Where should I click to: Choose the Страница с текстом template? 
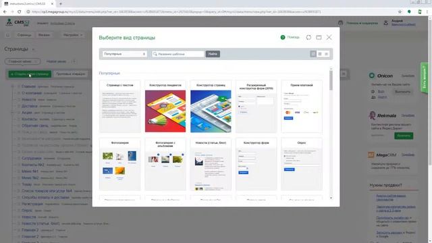click(x=120, y=107)
